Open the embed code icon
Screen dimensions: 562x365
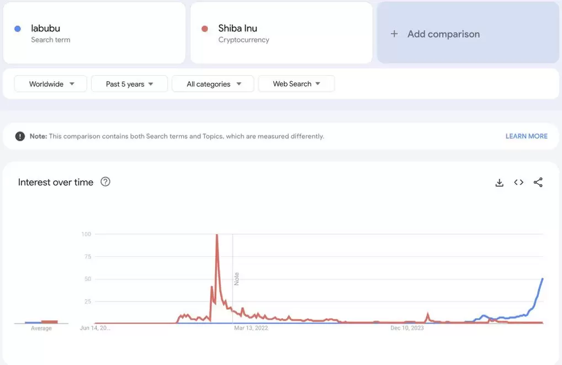click(518, 182)
